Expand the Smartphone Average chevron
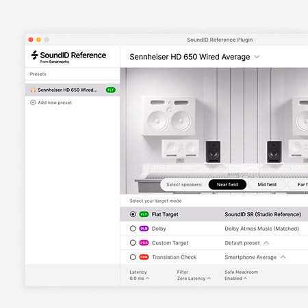This screenshot has width=308, height=308. tap(283, 257)
